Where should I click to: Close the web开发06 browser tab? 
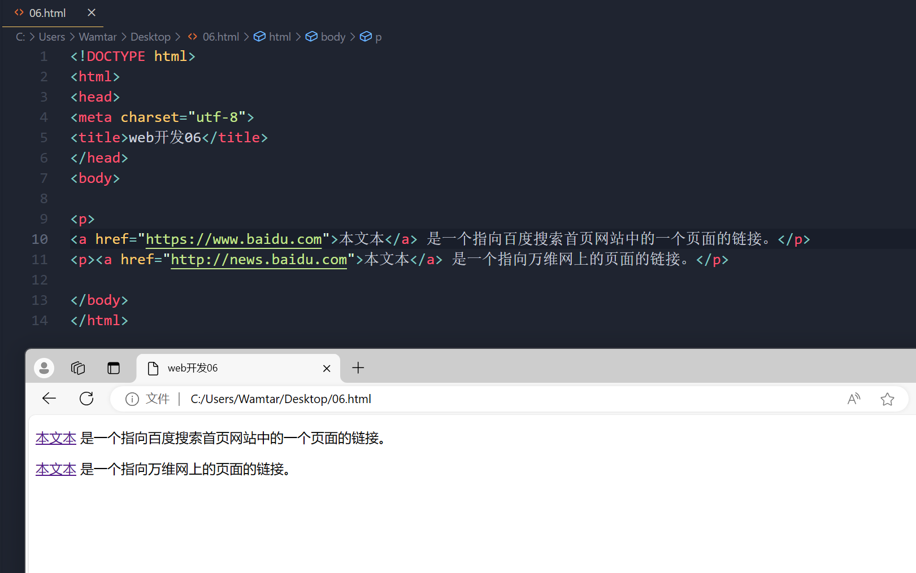coord(327,369)
